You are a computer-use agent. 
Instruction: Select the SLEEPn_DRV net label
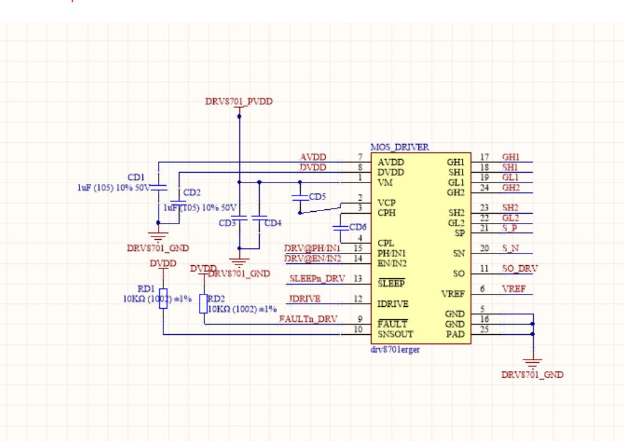[x=317, y=279]
